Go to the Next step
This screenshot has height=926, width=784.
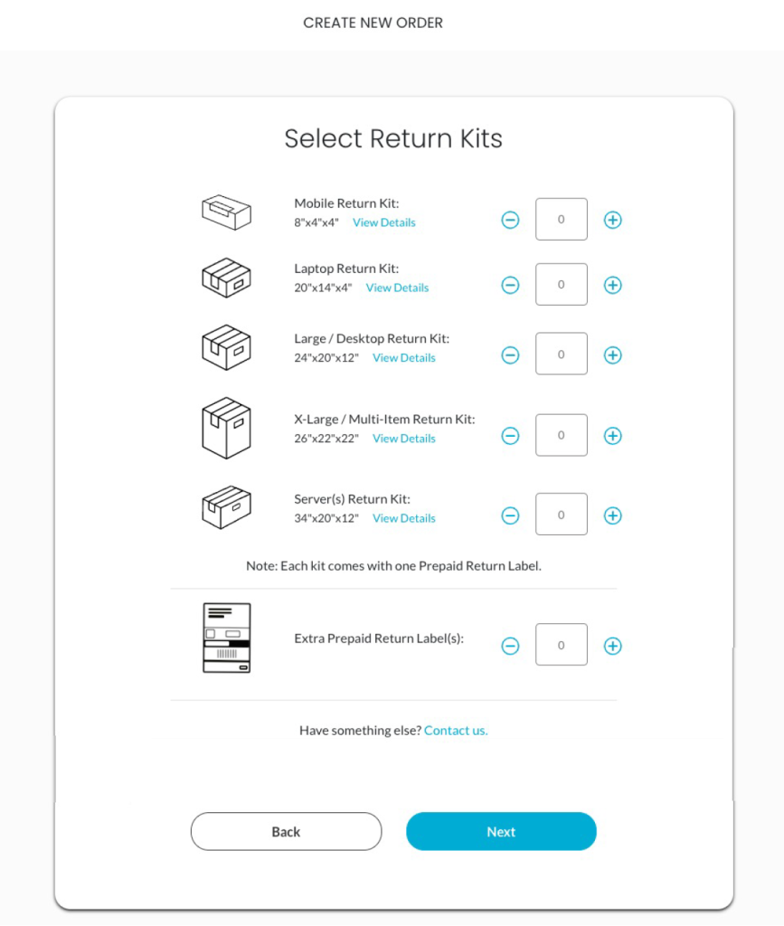(501, 832)
